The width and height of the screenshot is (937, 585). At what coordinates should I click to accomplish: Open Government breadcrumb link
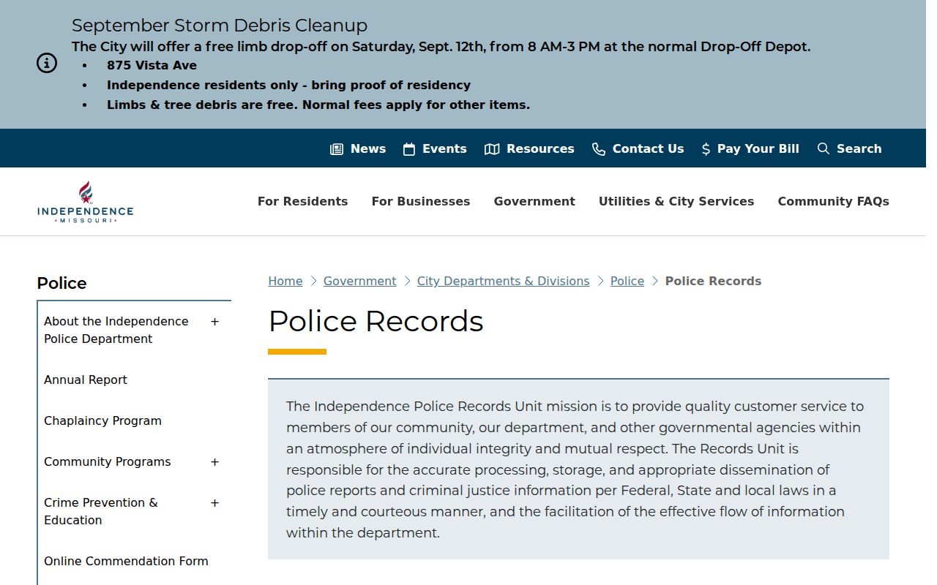[359, 281]
